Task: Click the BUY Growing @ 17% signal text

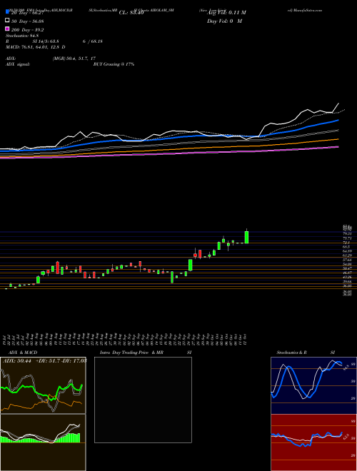Action: coord(114,64)
